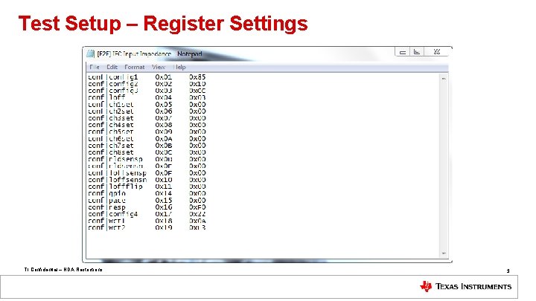
Task: Click value 0x10 in config2 row
Action: [197, 84]
